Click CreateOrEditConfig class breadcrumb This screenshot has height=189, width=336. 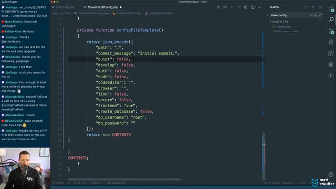click(129, 13)
